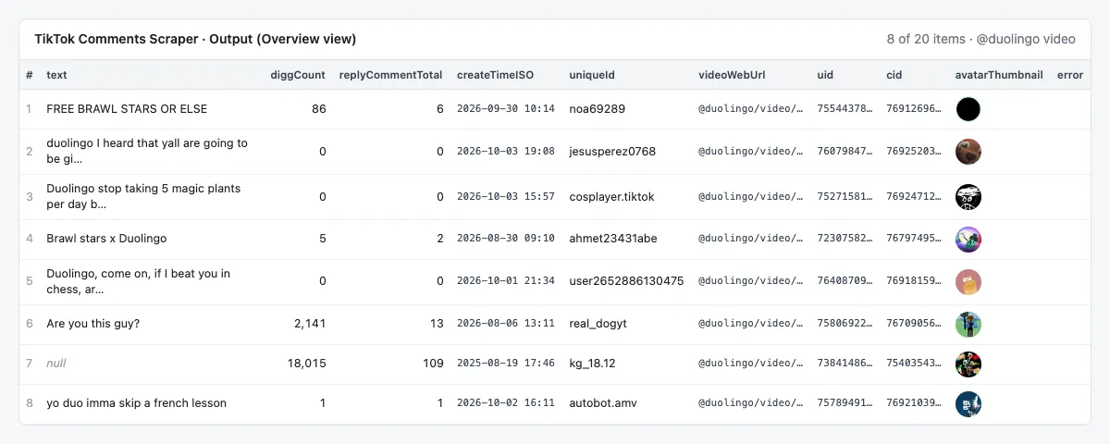The width and height of the screenshot is (1110, 444).
Task: Open jesusperez0768's avatar thumbnail
Action: pos(968,152)
